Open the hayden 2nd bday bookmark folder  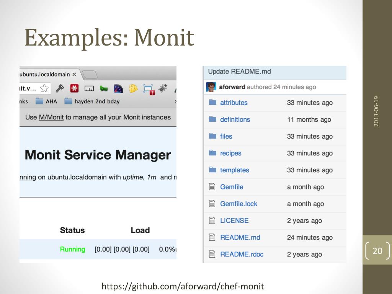point(92,101)
